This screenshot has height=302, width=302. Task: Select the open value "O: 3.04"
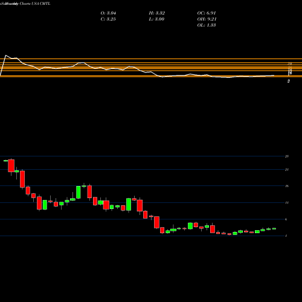tap(108, 13)
